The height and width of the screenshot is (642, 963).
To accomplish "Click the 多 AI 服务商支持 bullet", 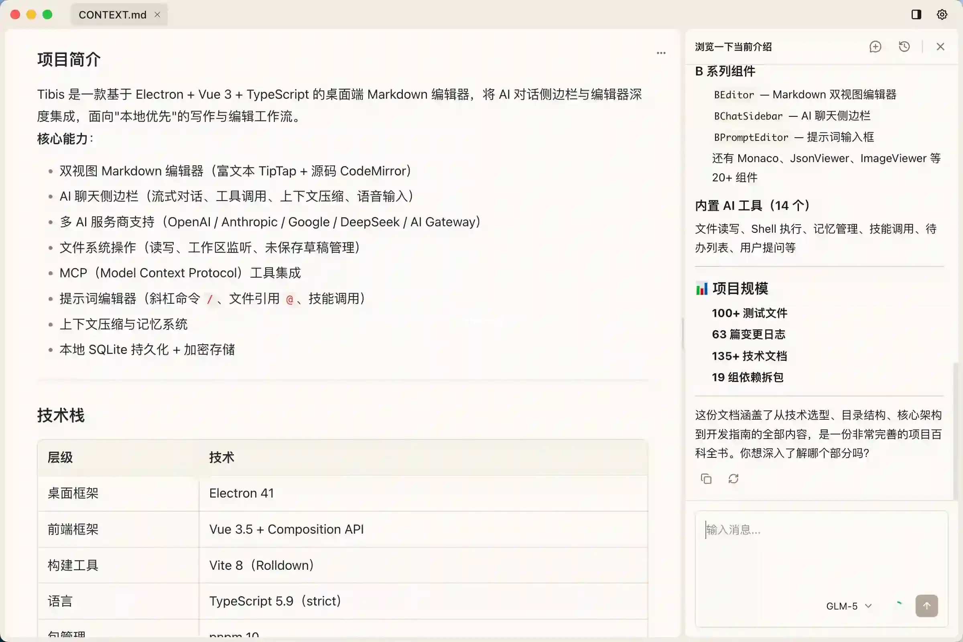I will click(x=270, y=222).
